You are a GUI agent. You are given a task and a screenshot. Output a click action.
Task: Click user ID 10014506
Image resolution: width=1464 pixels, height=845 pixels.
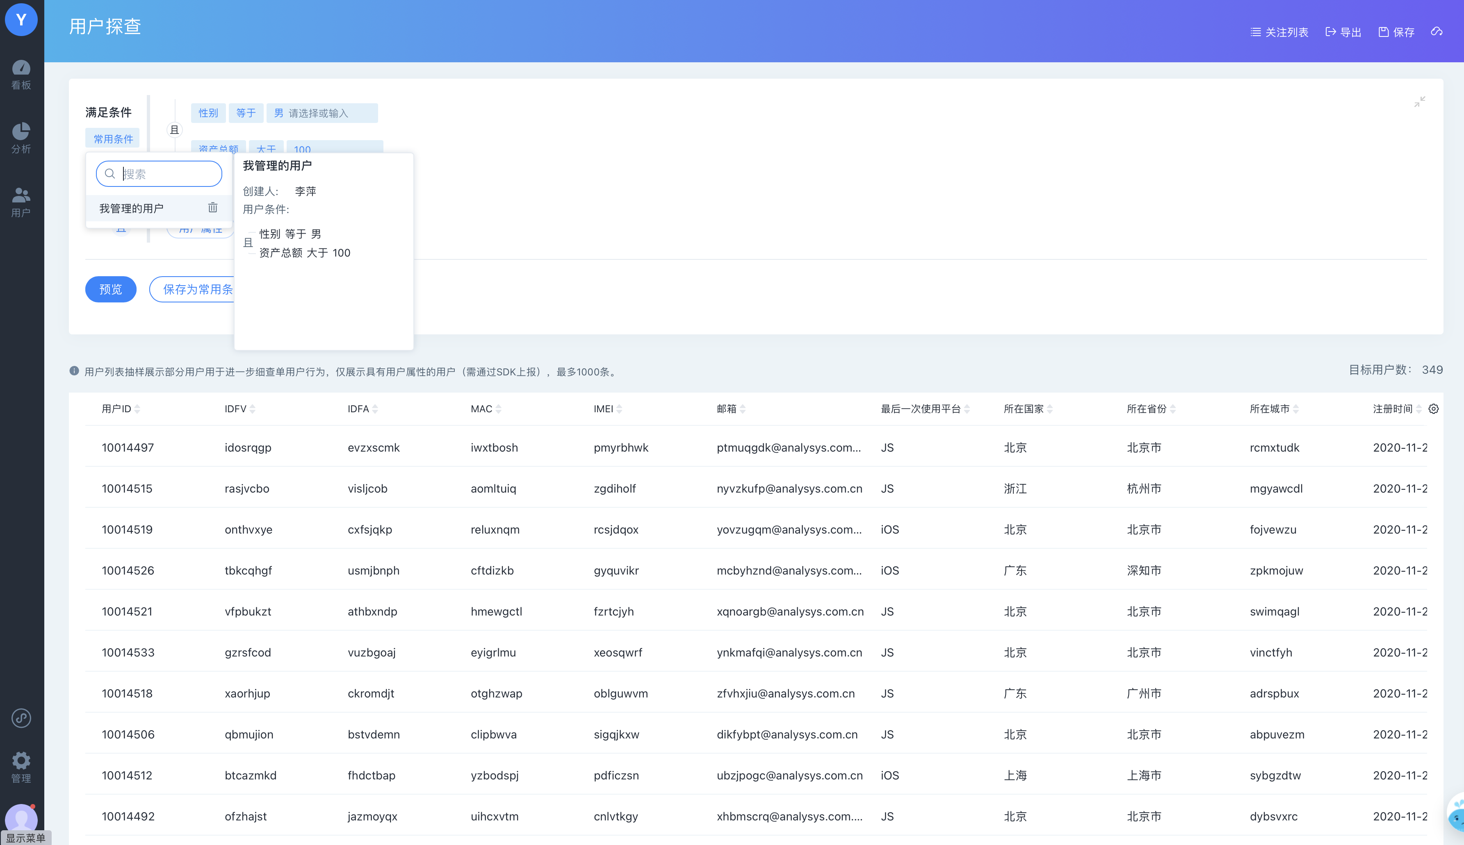(x=128, y=734)
